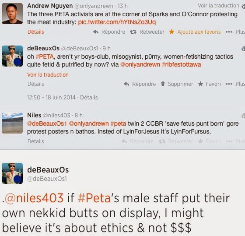The image size is (245, 236).
Task: Click the retweet icon on the Niles tweet
Action: pos(162,141)
